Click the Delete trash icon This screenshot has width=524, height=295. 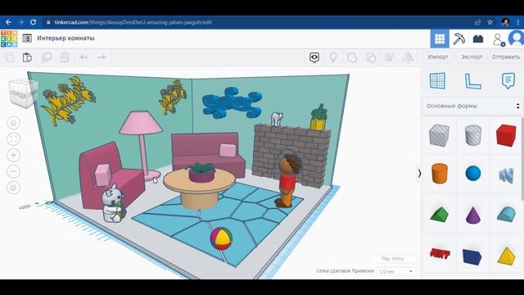pyautogui.click(x=65, y=57)
